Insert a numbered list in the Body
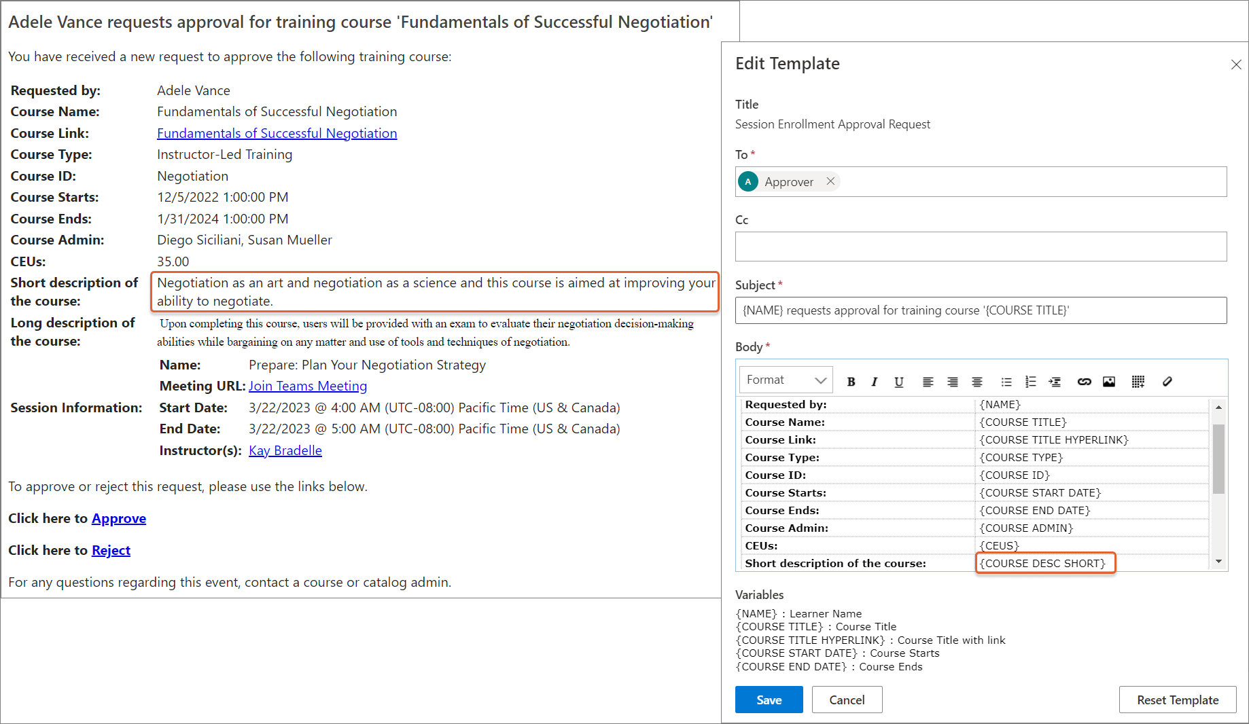The height and width of the screenshot is (724, 1249). pos(1030,382)
